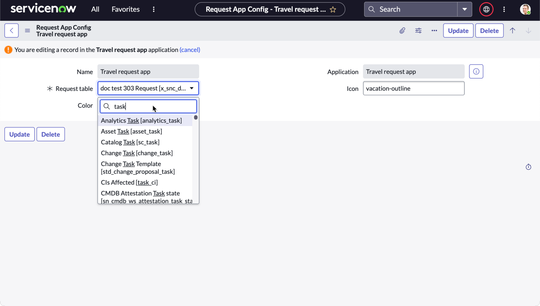Show Application info with the info icon
Screen dimensions: 540x306
point(476,71)
